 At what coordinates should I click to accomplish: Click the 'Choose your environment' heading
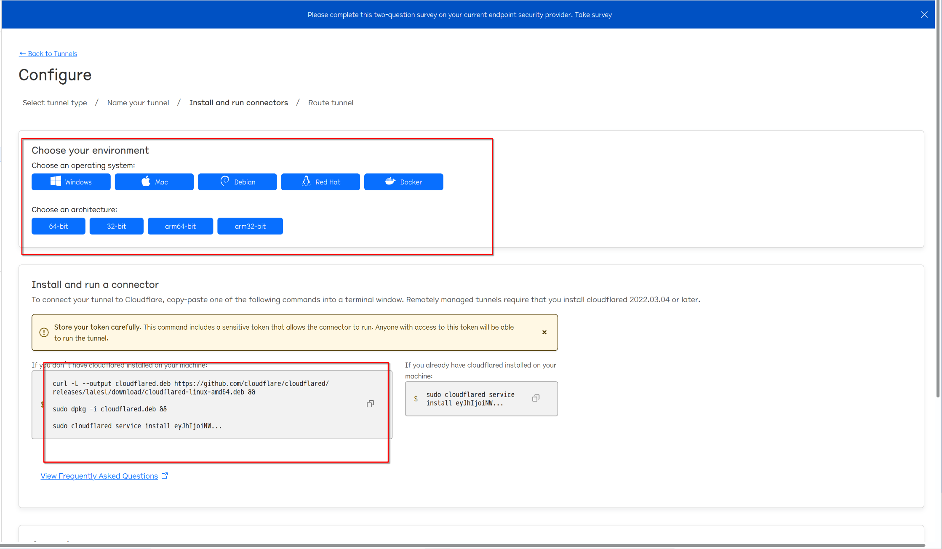[90, 150]
